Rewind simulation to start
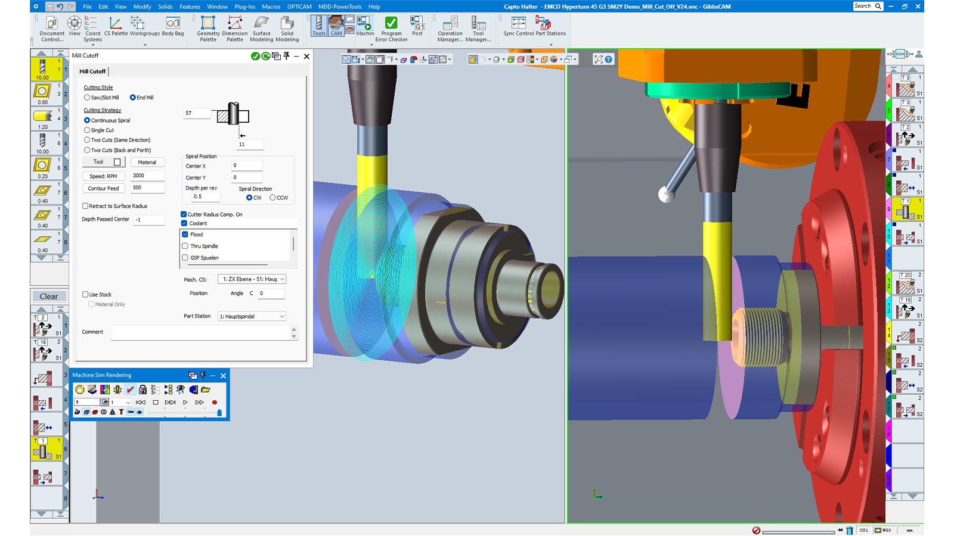Image resolution: width=954 pixels, height=536 pixels. click(x=141, y=403)
